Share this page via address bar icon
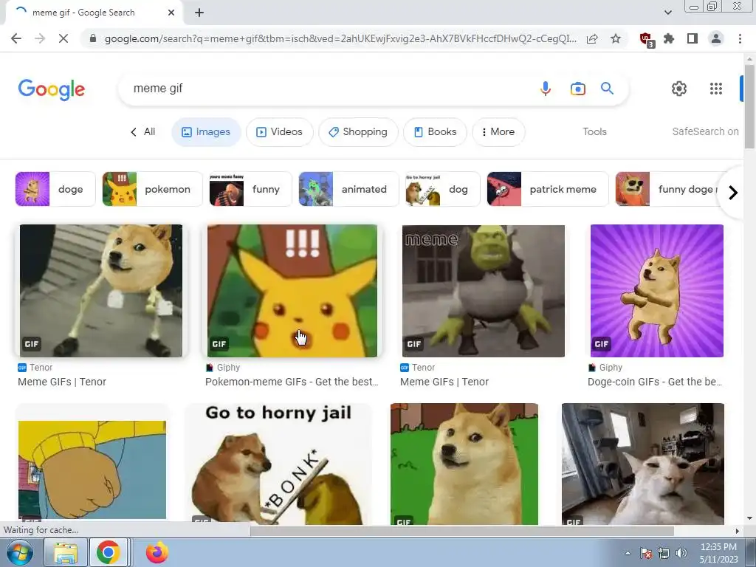The image size is (756, 567). coord(592,38)
